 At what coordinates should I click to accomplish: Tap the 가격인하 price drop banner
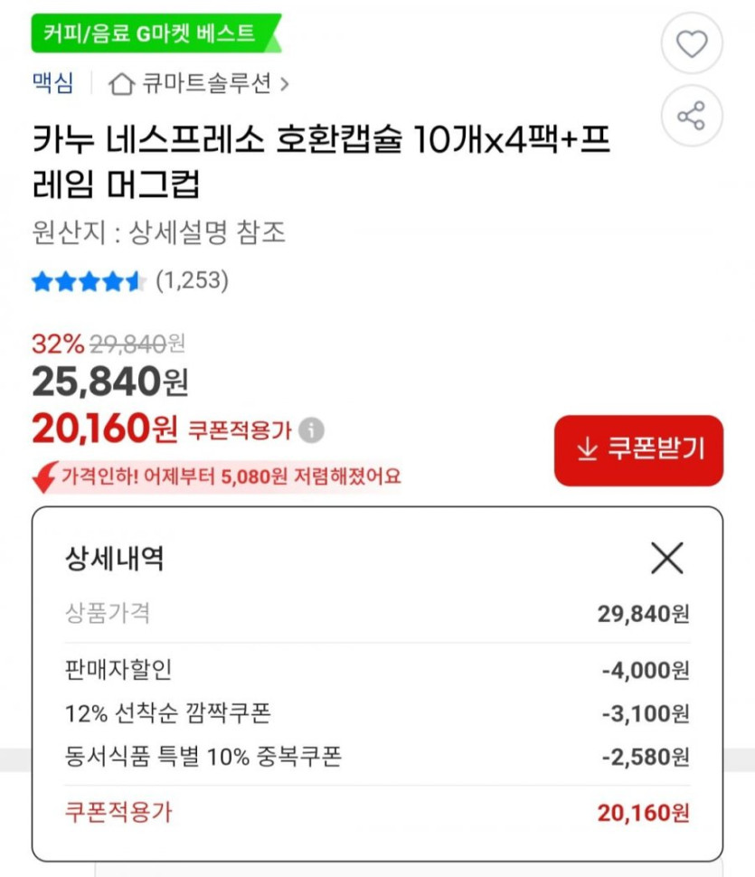point(230,476)
